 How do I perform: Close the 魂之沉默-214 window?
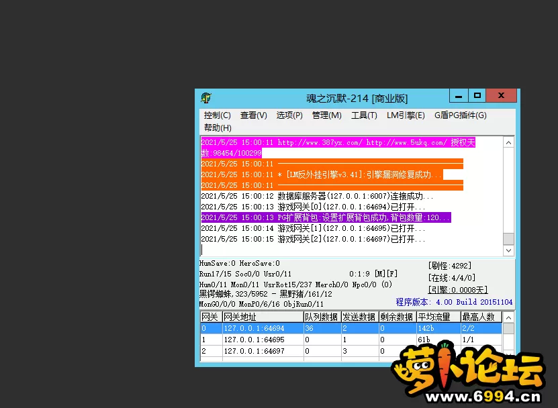coord(501,96)
